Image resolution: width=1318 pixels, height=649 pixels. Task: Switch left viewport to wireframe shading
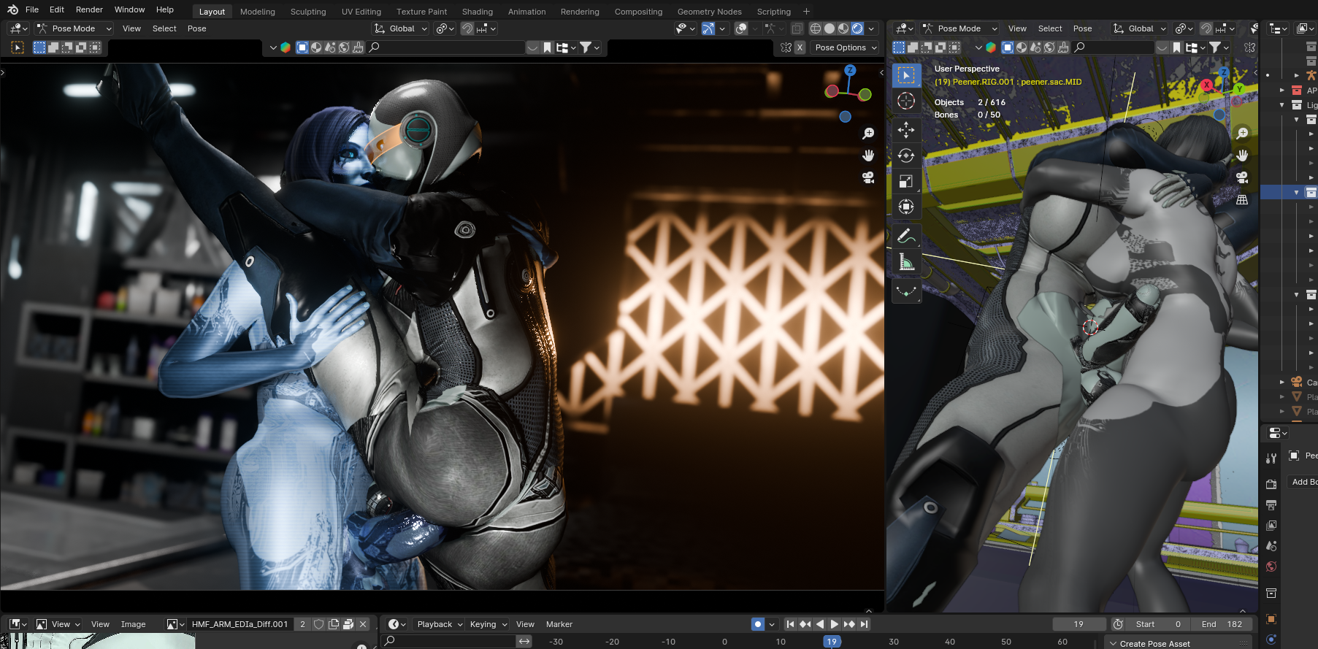coord(816,28)
